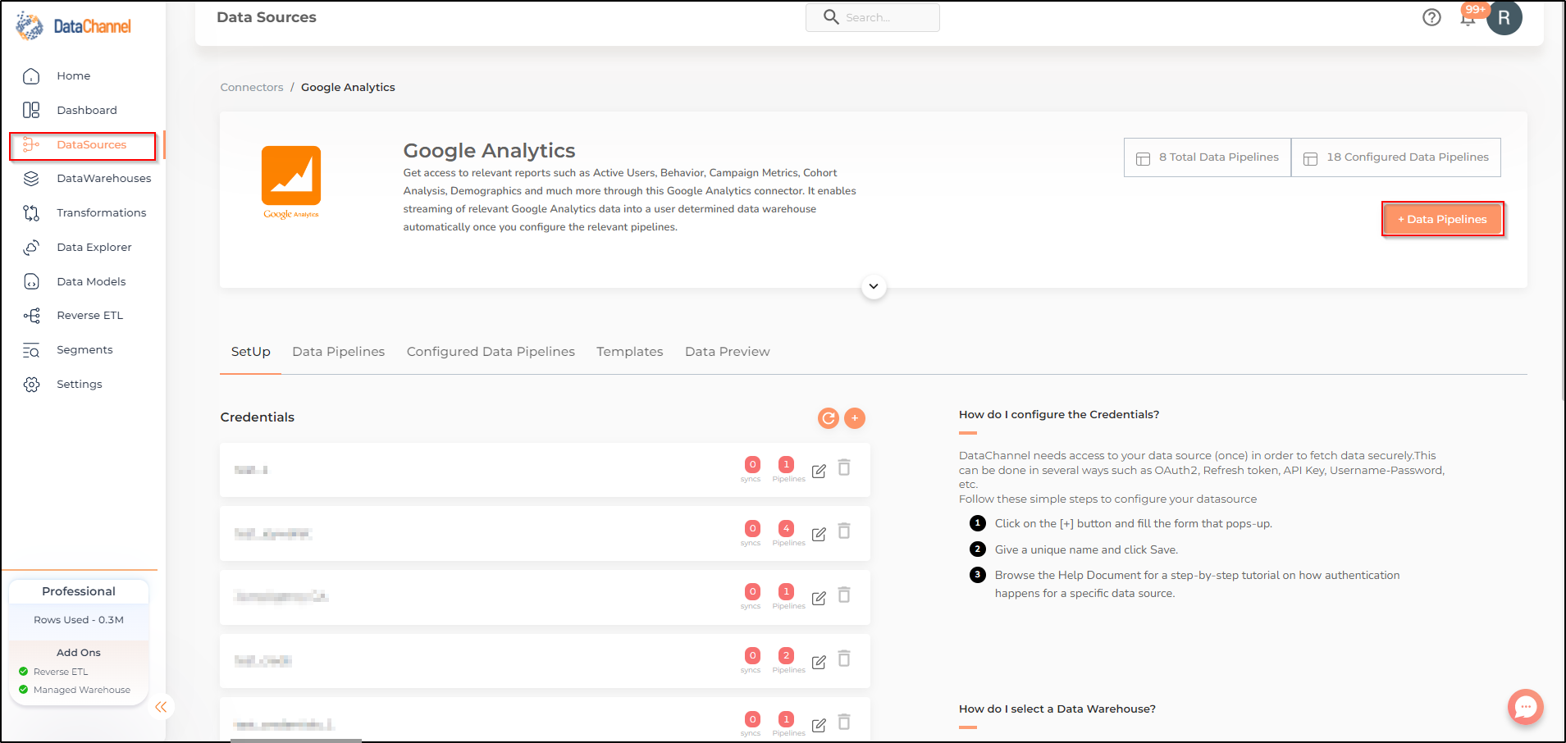
Task: Click the + Data Pipelines button
Action: click(1442, 219)
